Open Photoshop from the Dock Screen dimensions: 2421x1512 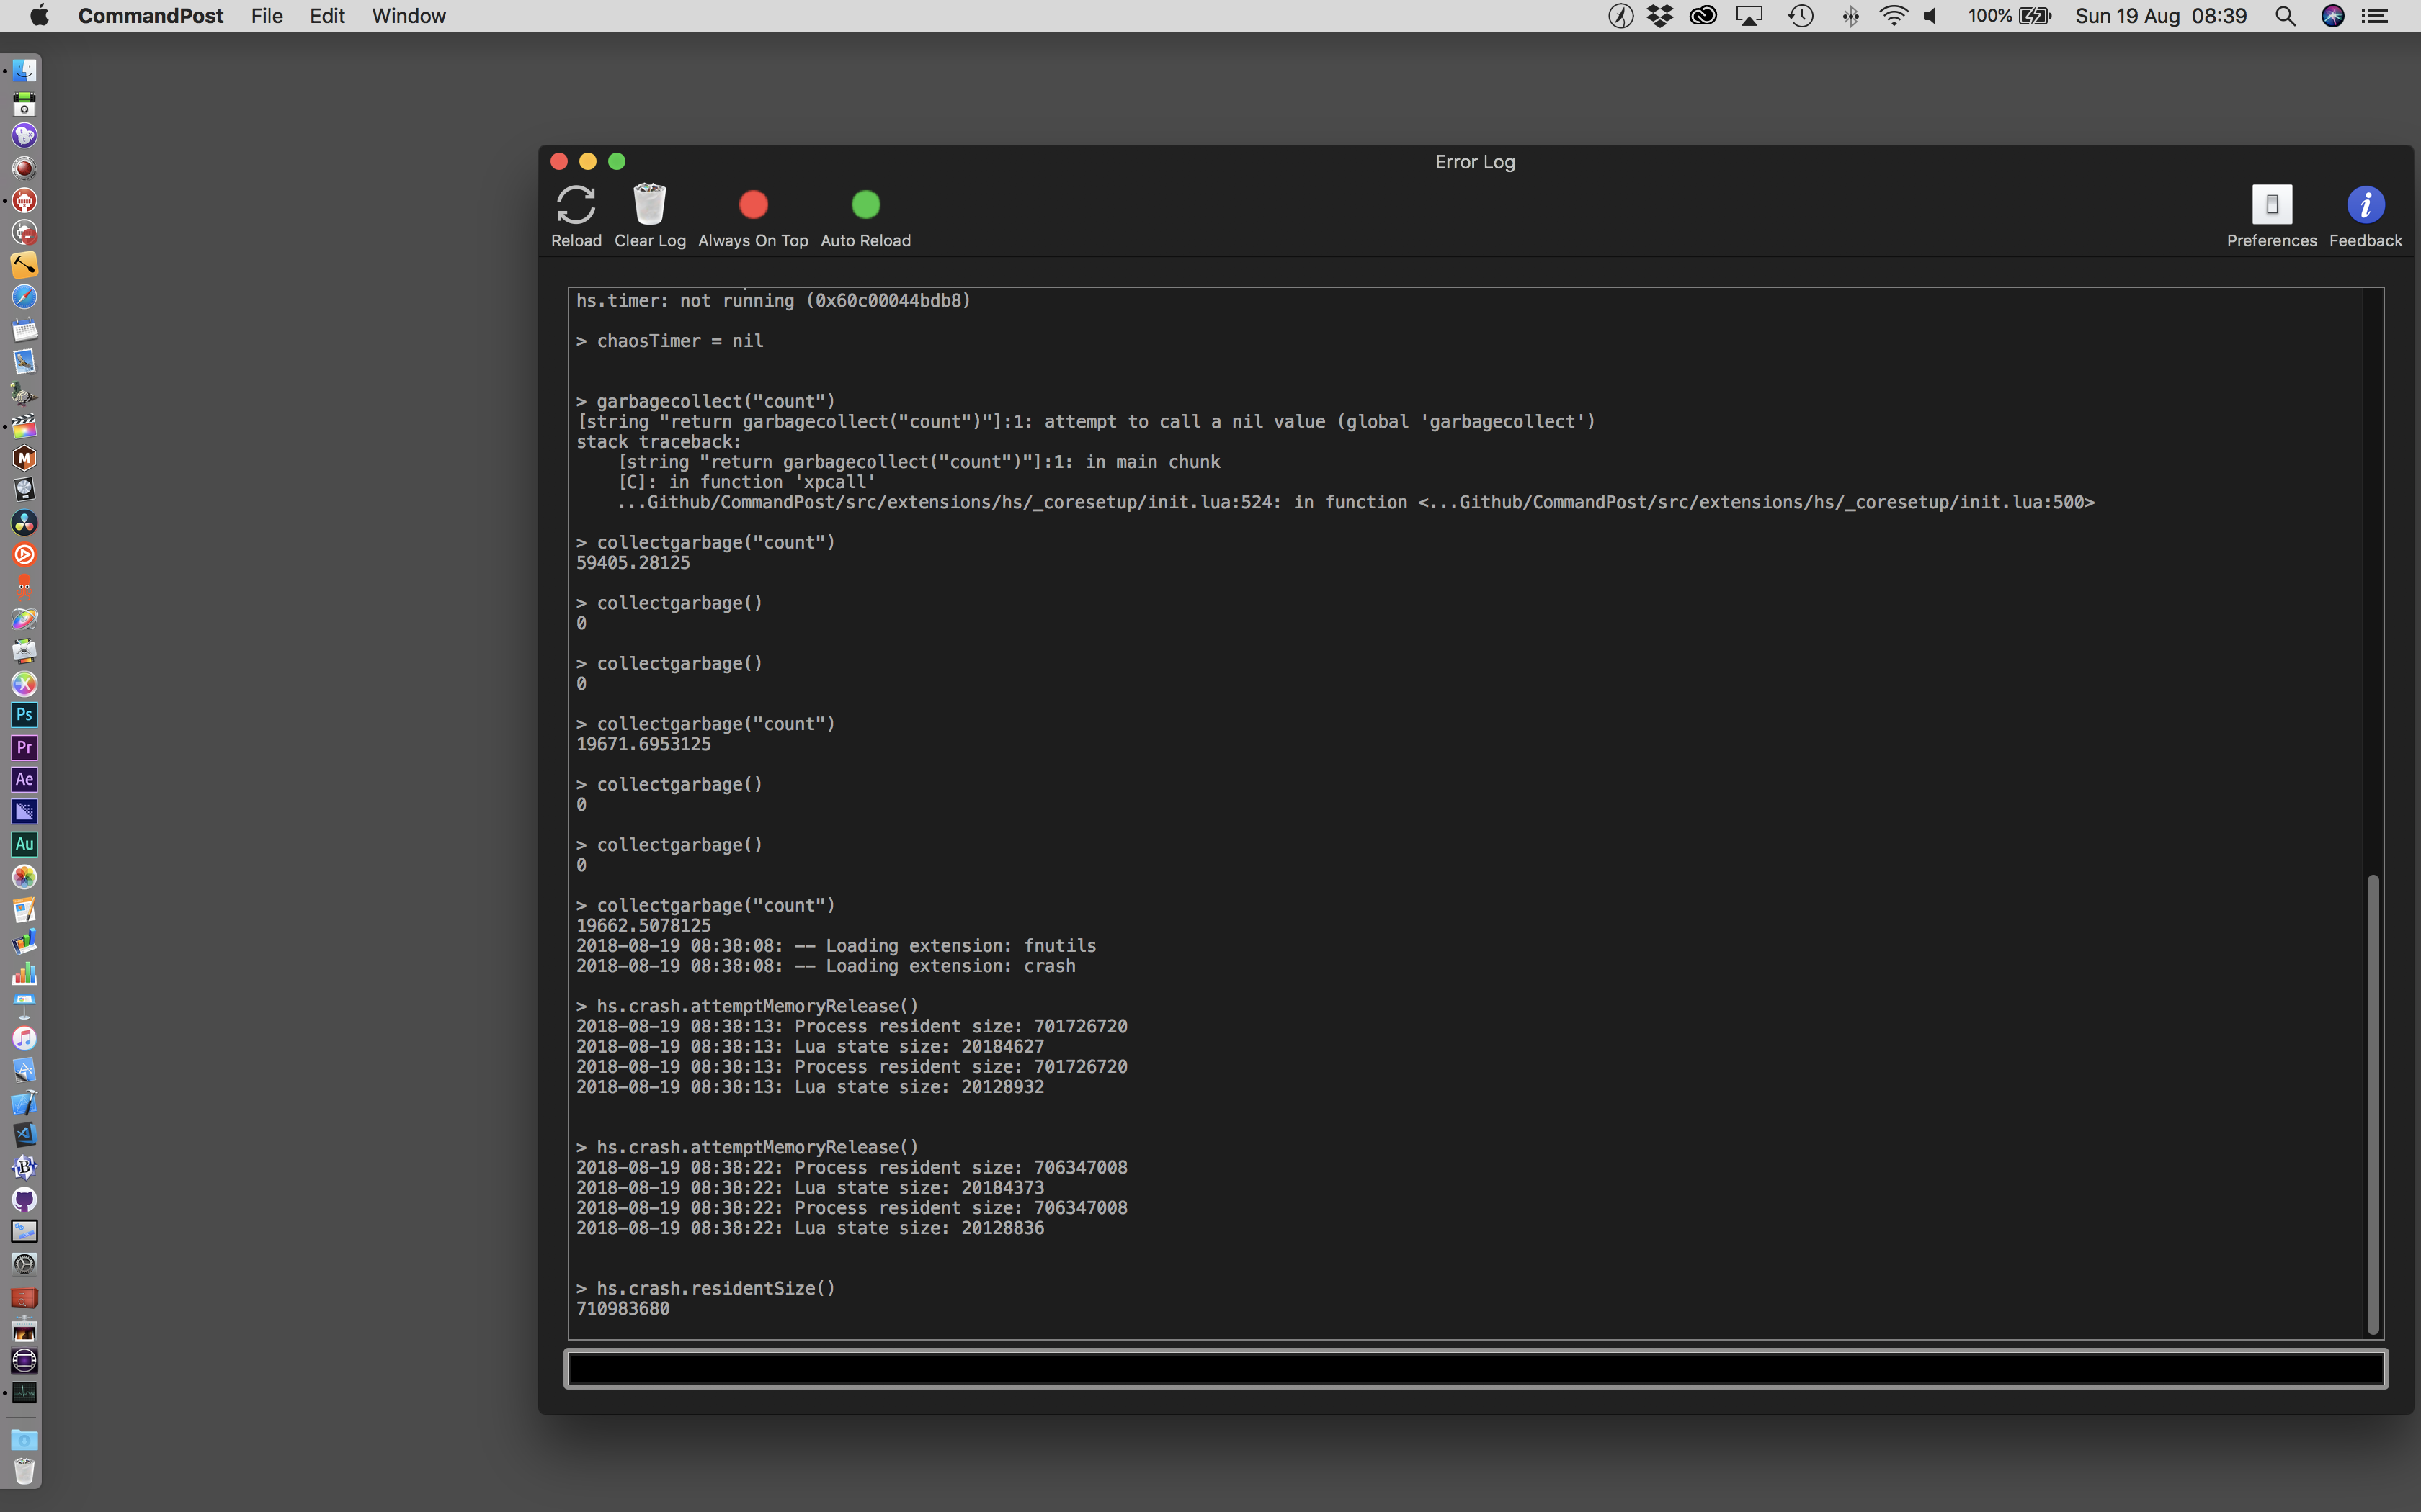point(24,715)
